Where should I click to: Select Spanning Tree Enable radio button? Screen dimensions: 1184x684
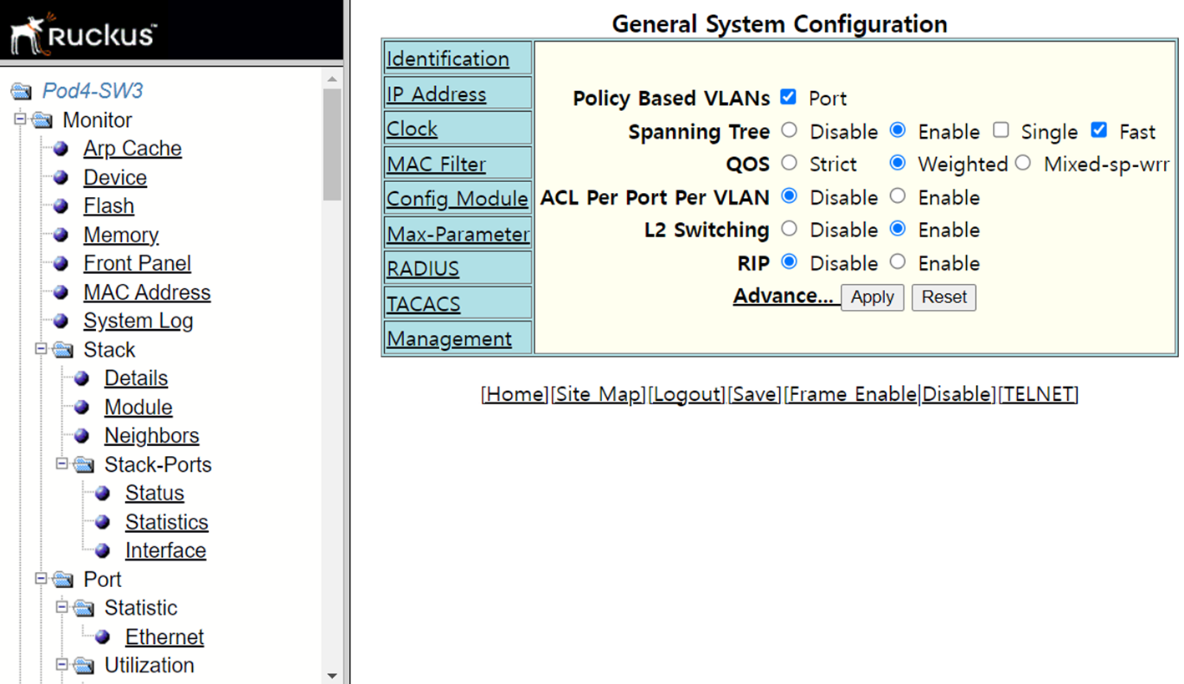pos(898,130)
